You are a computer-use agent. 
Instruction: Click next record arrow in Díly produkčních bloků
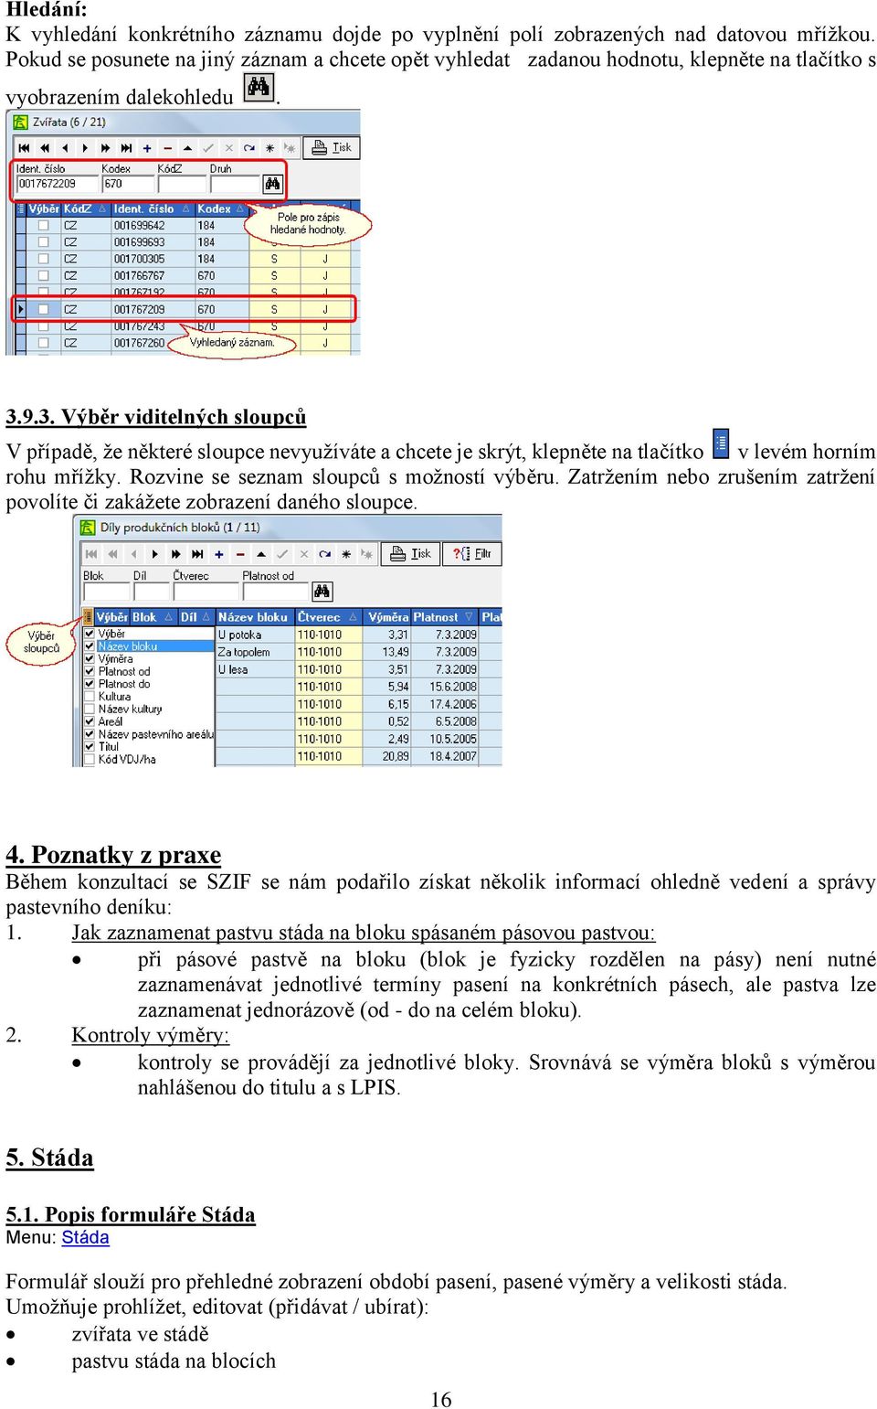click(x=154, y=554)
